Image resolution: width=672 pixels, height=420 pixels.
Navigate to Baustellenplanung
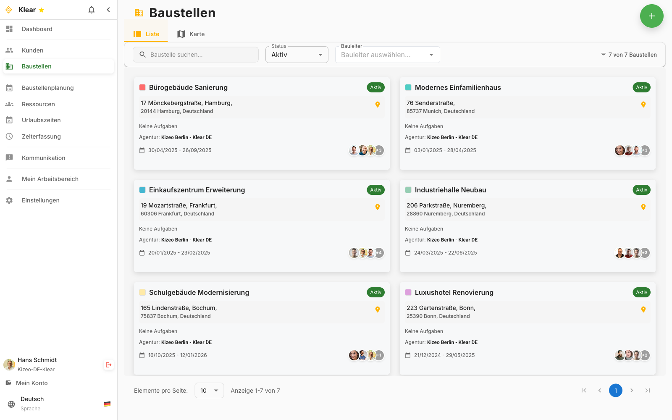pyautogui.click(x=48, y=87)
